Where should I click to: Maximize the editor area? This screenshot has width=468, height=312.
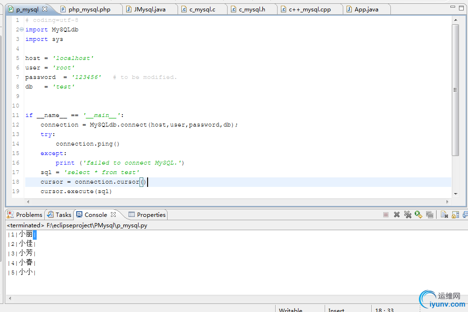click(x=461, y=8)
